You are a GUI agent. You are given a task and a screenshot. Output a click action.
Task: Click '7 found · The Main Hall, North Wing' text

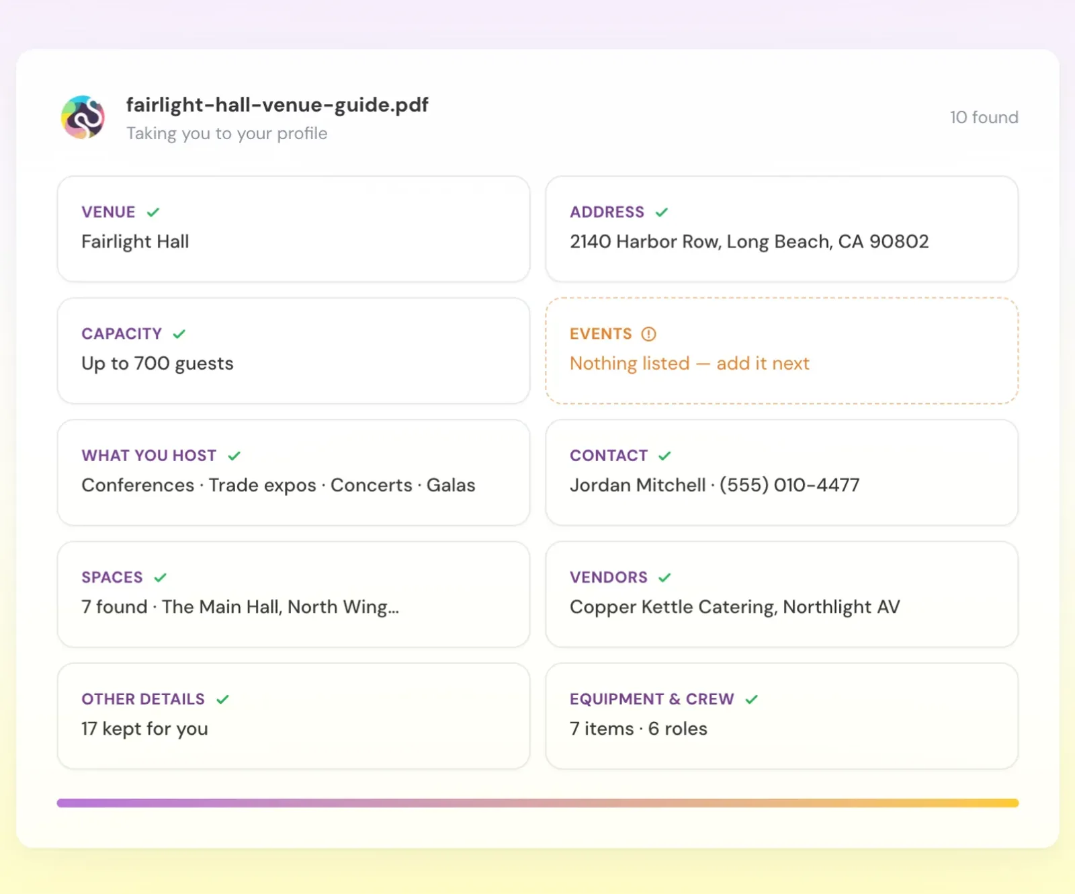pos(240,607)
